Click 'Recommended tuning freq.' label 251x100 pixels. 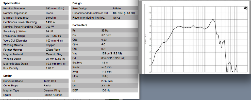click(89, 18)
